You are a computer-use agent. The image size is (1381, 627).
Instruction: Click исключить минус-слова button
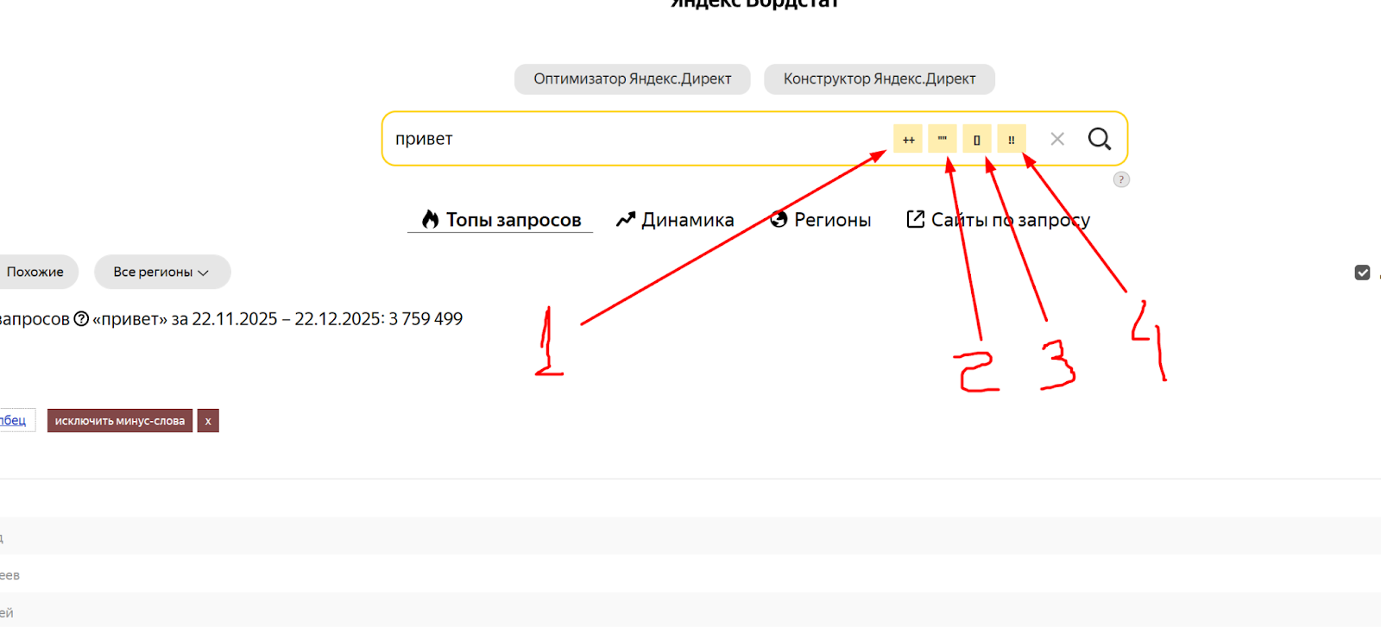[x=119, y=421]
